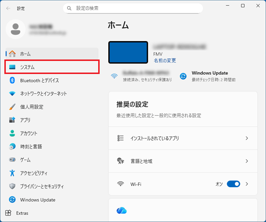Viewport: 266px width, 222px height.
Task: Click the Wi-Fi status icon below device name
Action: 114,76
